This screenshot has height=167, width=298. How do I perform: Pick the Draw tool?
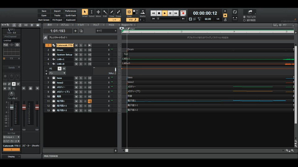[x=112, y=12]
